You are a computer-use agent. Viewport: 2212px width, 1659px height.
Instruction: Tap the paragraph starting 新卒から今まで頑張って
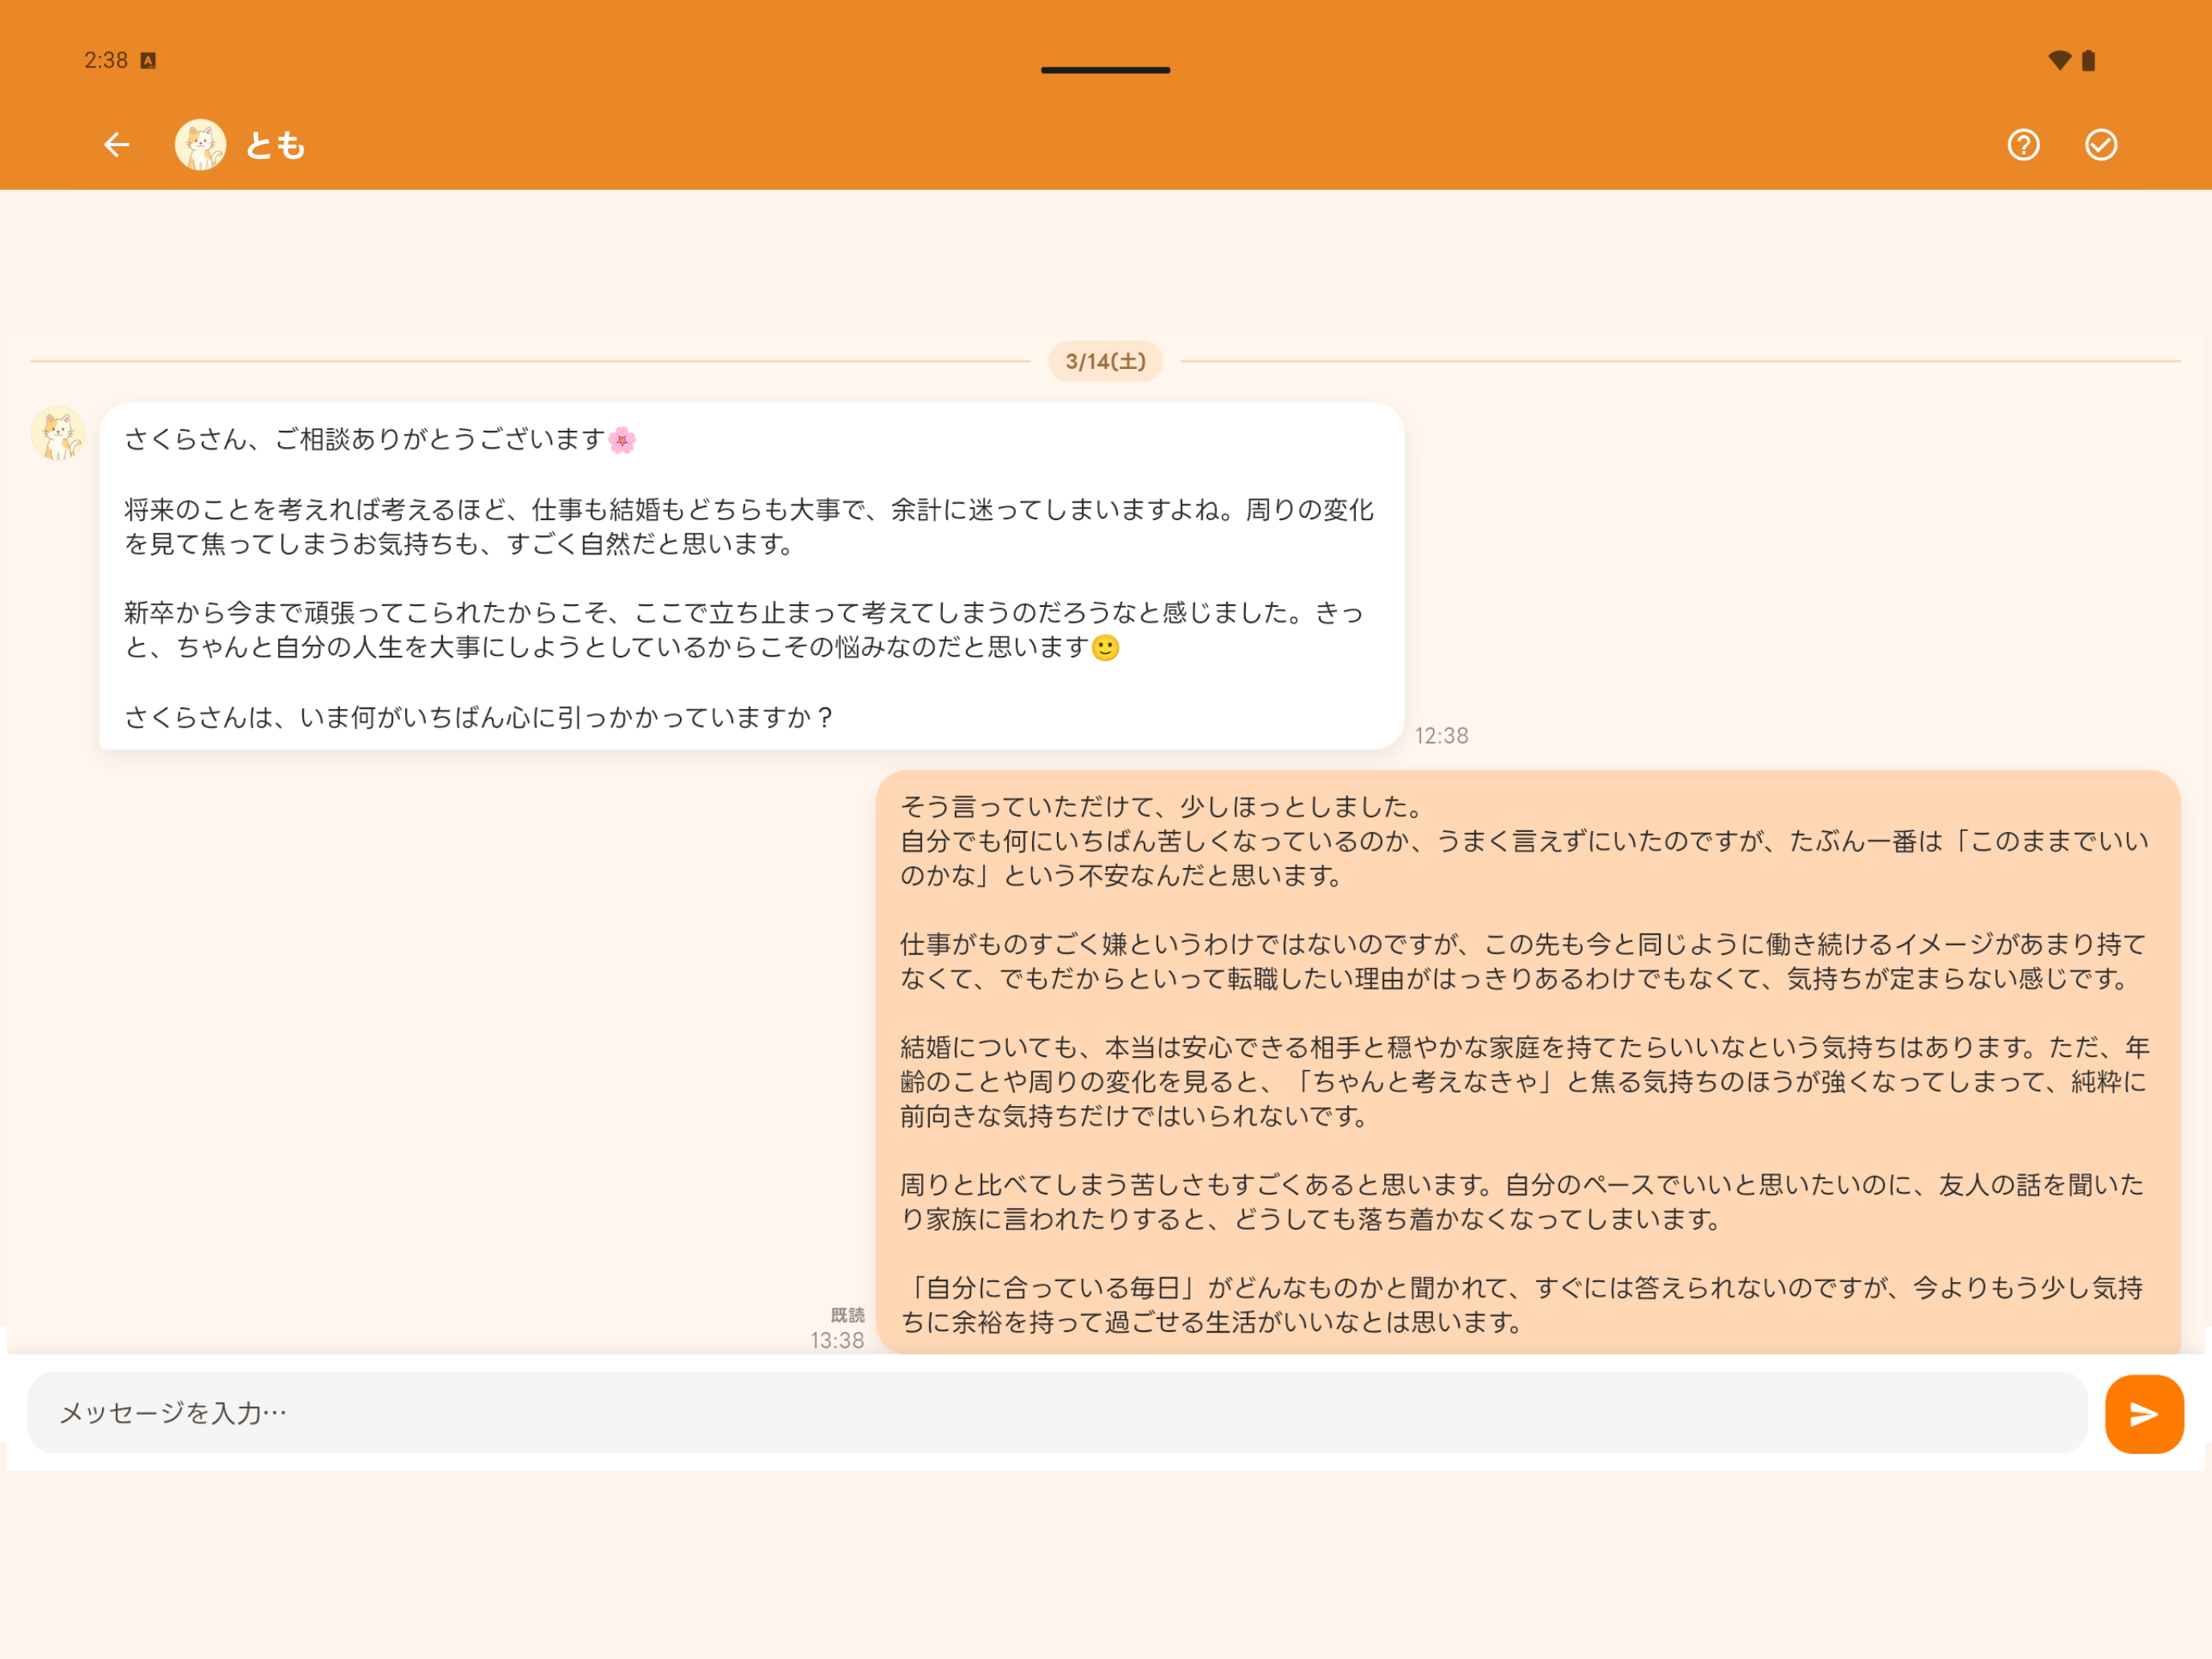click(x=744, y=629)
